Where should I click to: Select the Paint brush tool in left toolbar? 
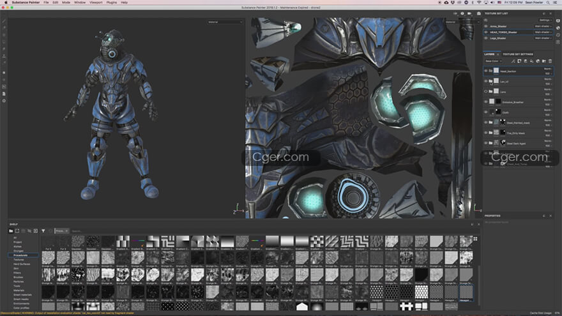[x=4, y=21]
